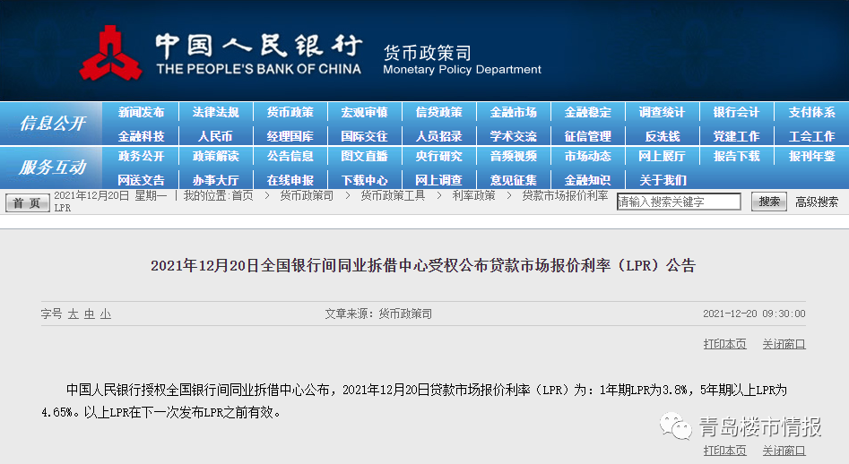Select 人民币 navigation item

[x=215, y=136]
